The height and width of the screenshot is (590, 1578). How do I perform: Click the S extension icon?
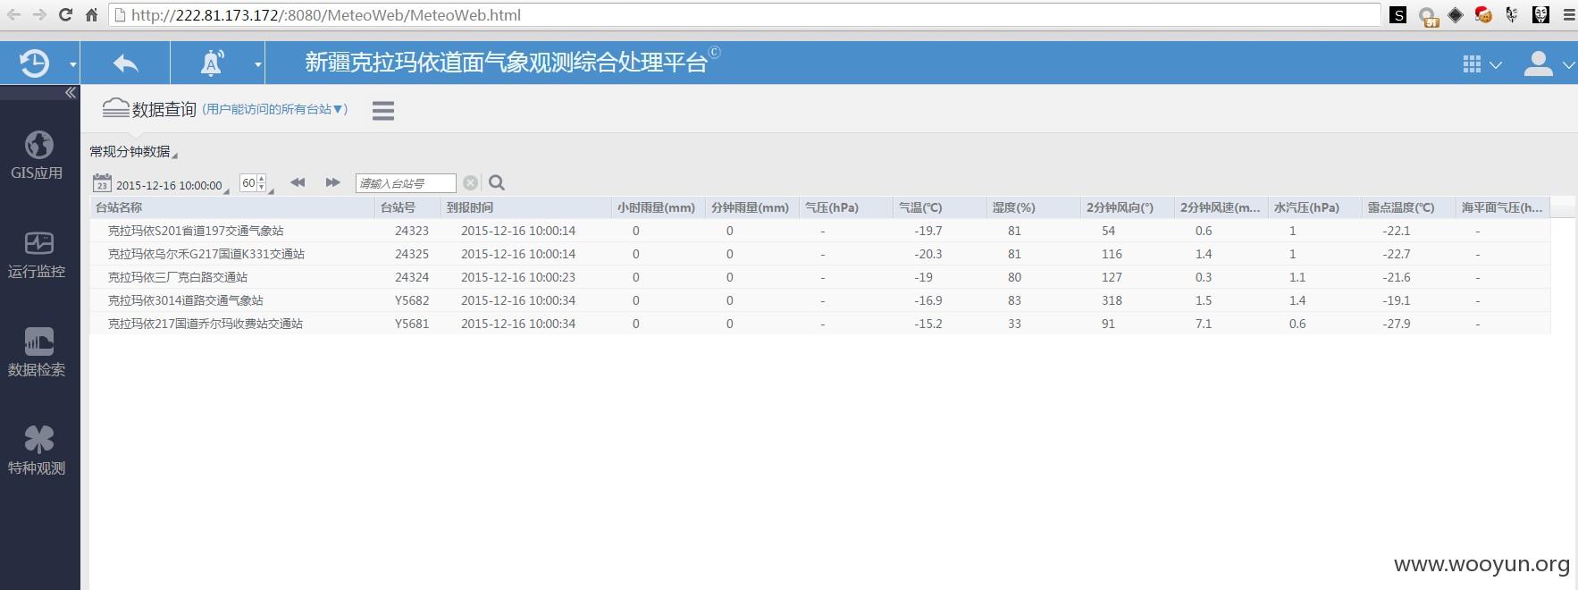pyautogui.click(x=1398, y=15)
